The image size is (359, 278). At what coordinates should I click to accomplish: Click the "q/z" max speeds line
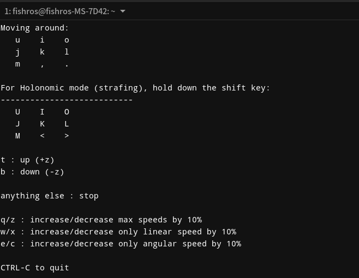101,220
